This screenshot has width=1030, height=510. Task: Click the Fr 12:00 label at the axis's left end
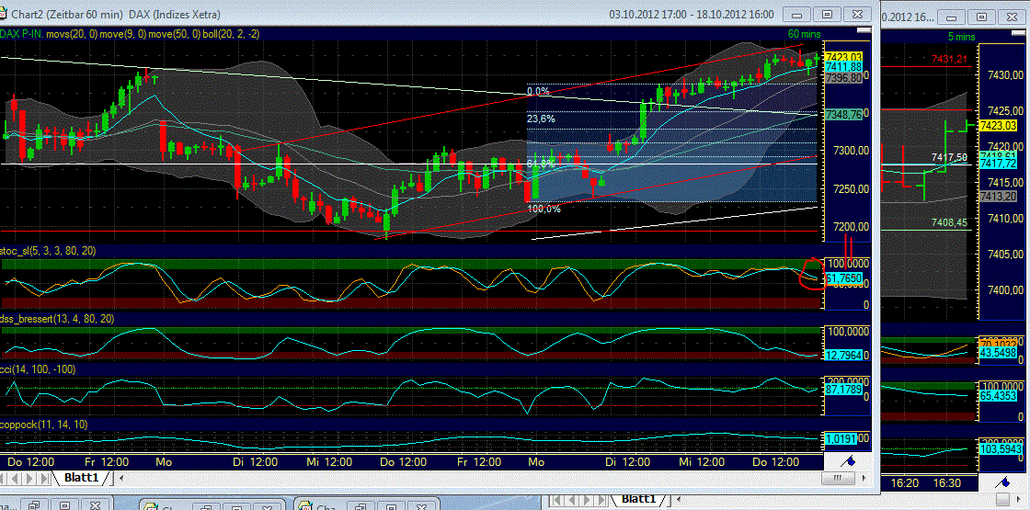[x=105, y=461]
